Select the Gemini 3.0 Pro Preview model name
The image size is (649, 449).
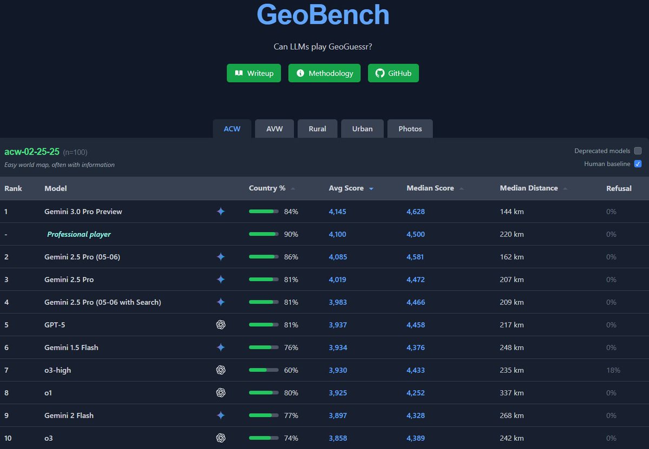point(83,212)
